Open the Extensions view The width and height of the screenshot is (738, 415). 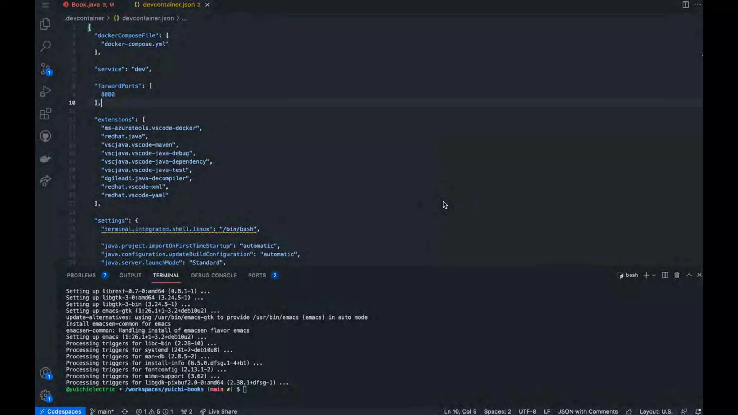[45, 114]
